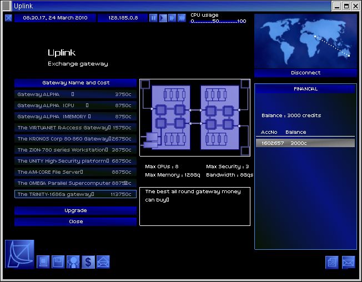Open the mission notes icon
The width and height of the screenshot is (362, 282).
click(x=332, y=263)
